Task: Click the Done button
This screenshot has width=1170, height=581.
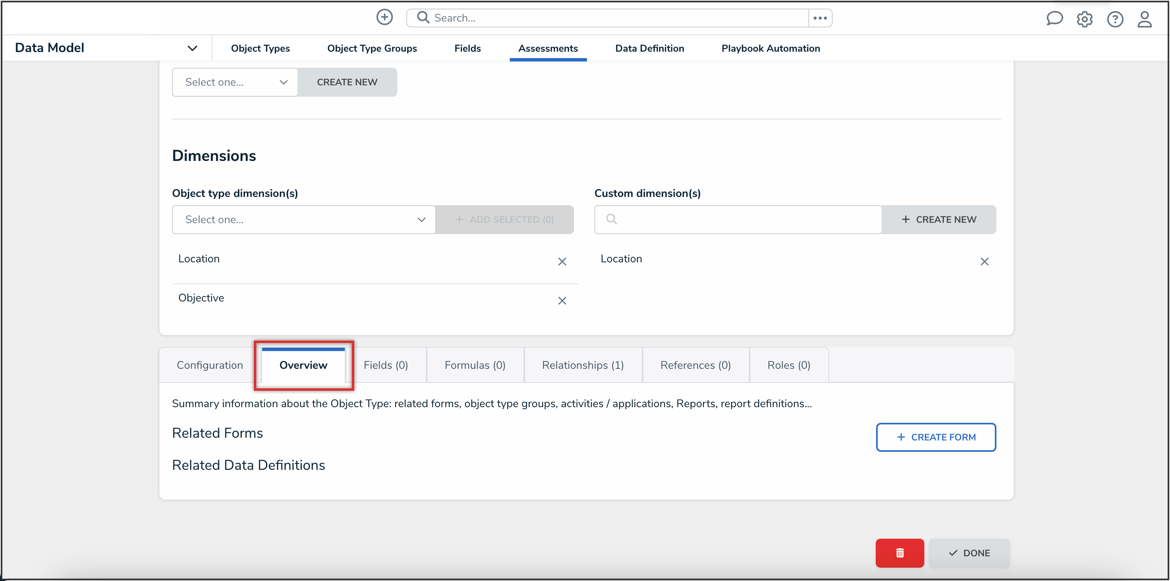Action: tap(969, 552)
